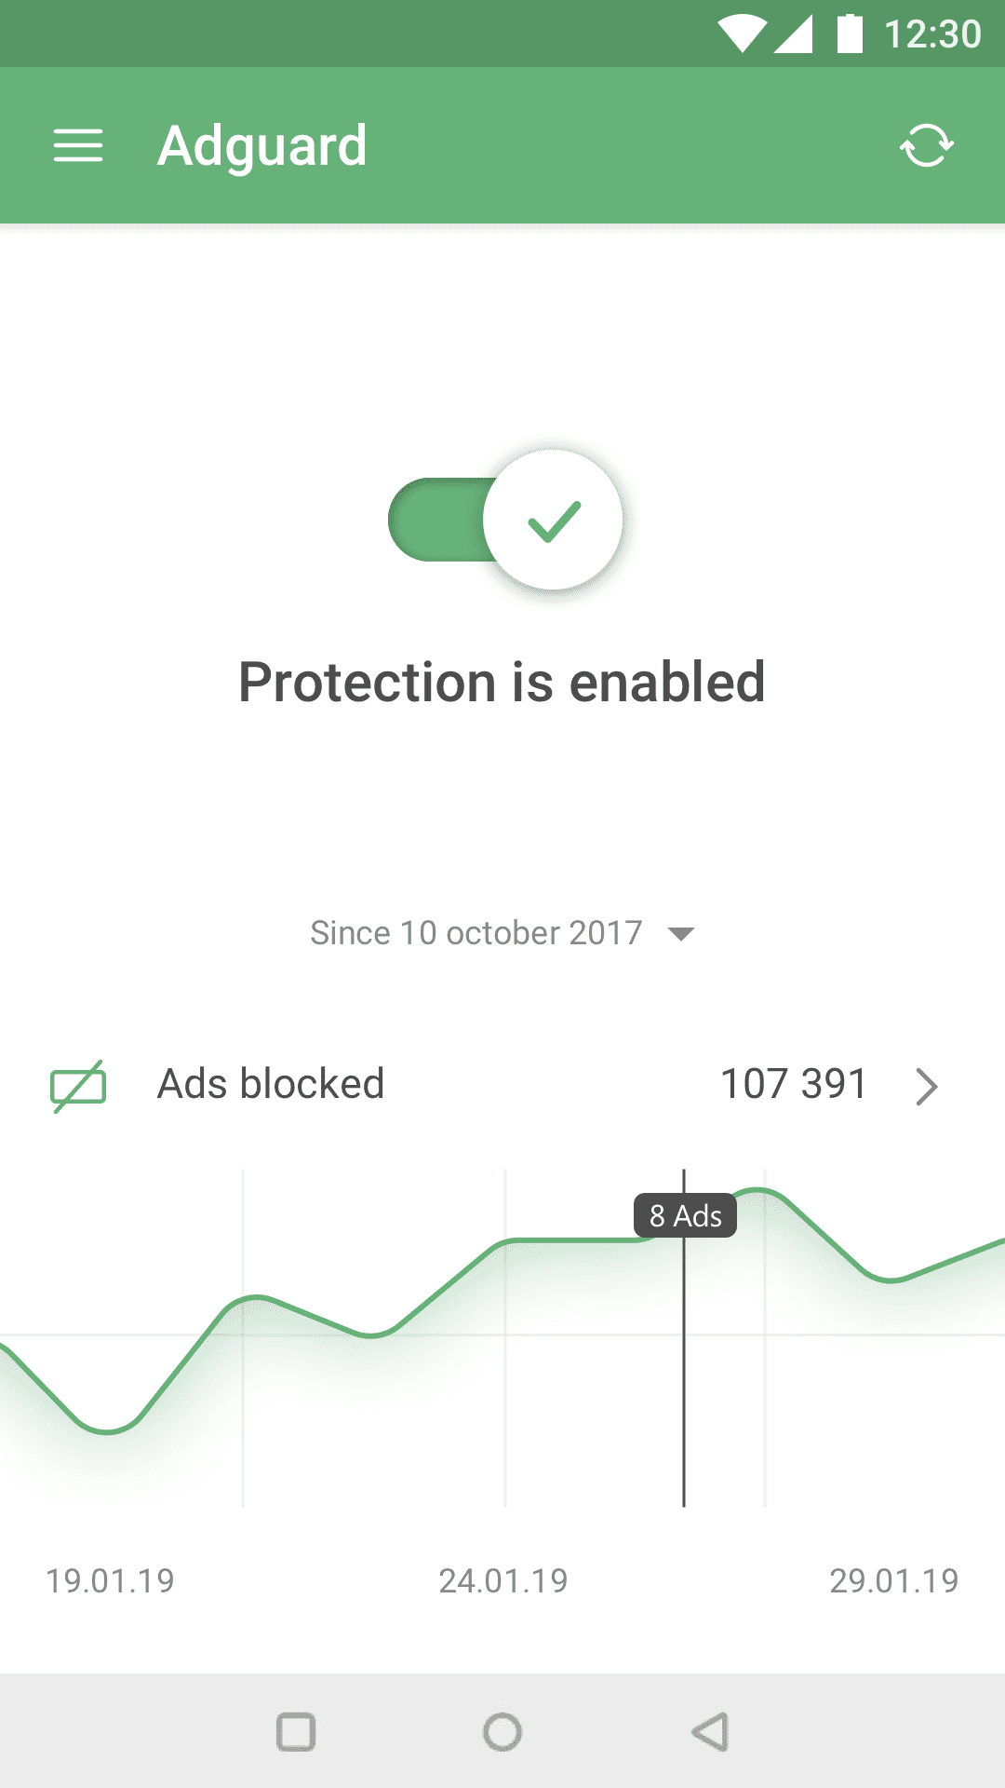The height and width of the screenshot is (1788, 1005).
Task: Expand the Since 10 october 2017 dropdown
Action: click(502, 933)
